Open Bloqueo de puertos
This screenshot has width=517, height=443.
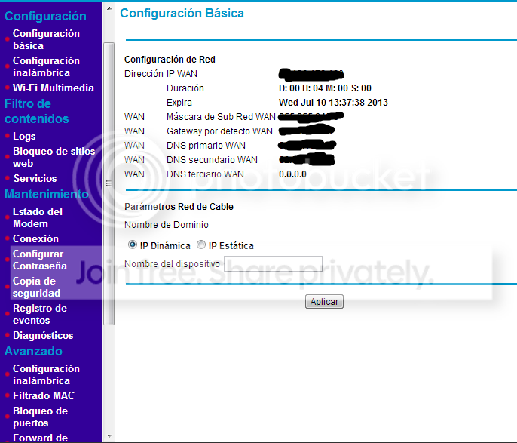tap(40, 417)
